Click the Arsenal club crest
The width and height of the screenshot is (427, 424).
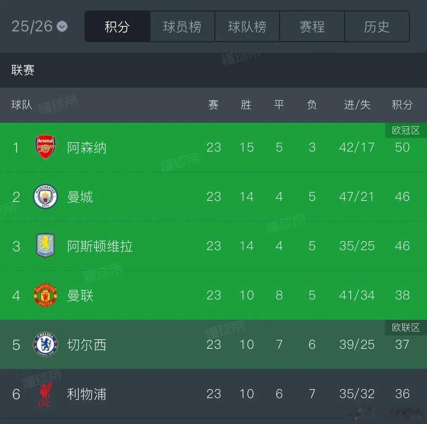tap(45, 147)
